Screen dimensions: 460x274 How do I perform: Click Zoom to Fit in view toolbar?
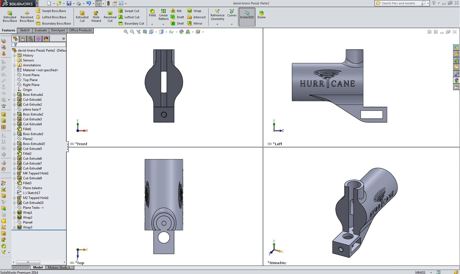pyautogui.click(x=126, y=32)
